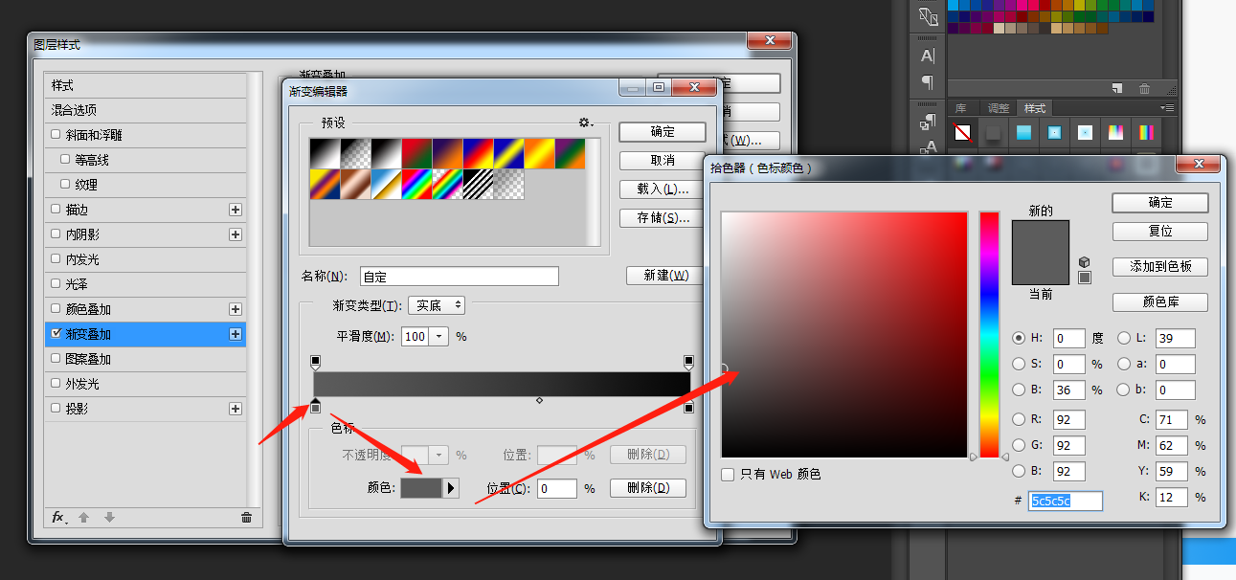
Task: Enable the 只有 Web 颜色 checkbox
Action: point(728,474)
